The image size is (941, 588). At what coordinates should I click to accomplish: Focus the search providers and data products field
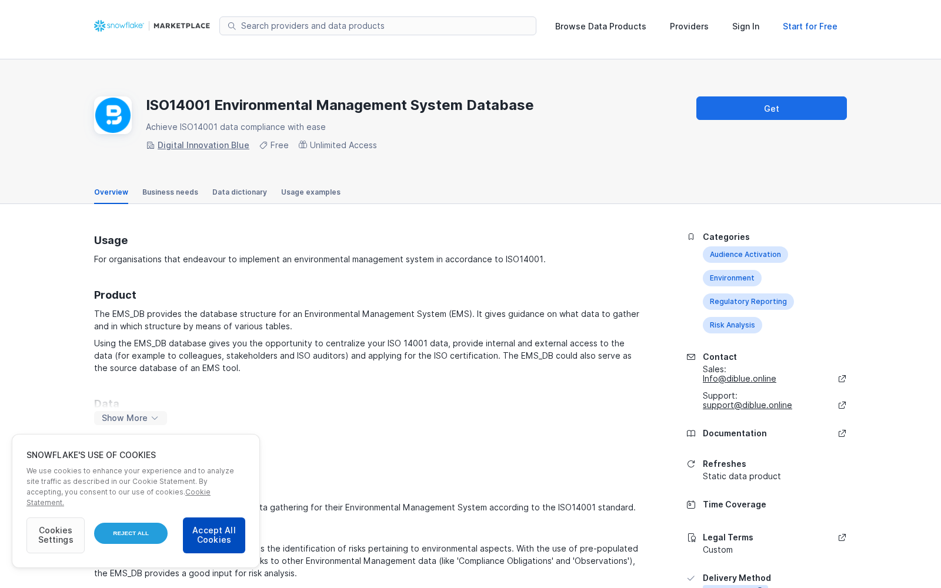point(378,26)
